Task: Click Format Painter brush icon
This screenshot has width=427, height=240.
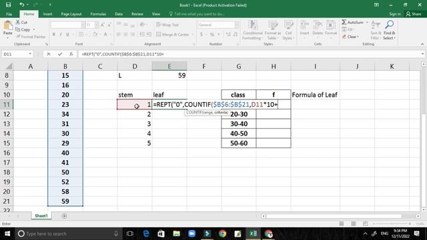Action: click(18, 37)
